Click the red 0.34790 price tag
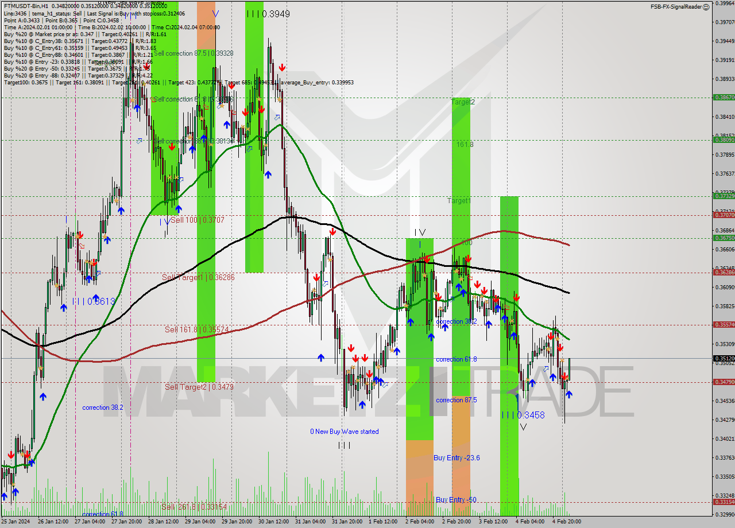Viewport: 735px width, 528px height. click(724, 382)
